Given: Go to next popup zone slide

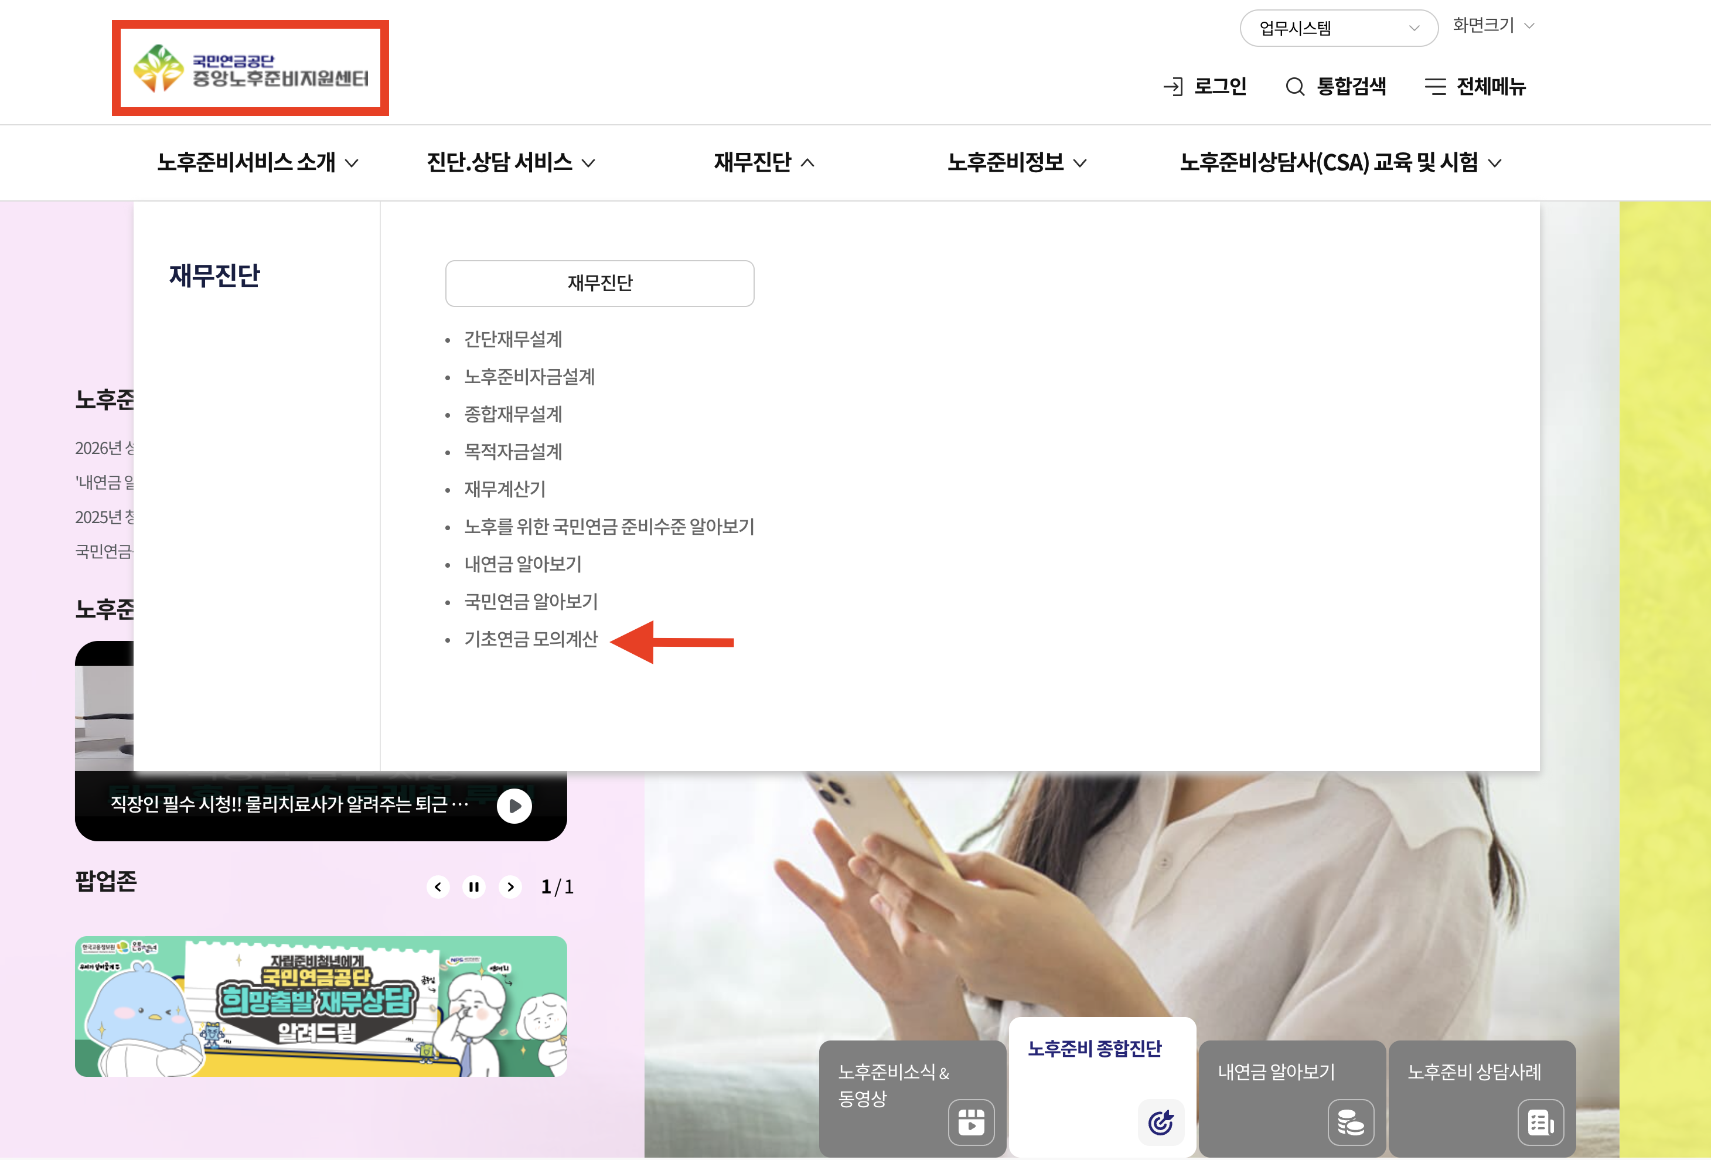Looking at the screenshot, I should (510, 887).
